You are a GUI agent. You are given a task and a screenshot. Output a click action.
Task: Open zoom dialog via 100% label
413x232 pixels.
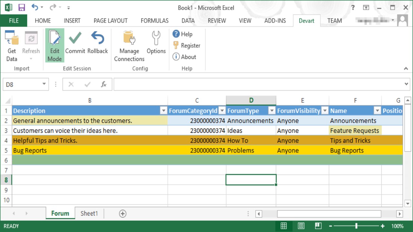[398, 226]
